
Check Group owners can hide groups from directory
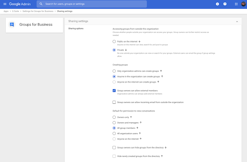(114, 148)
